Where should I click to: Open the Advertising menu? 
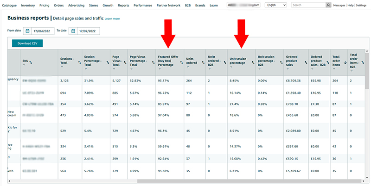click(x=76, y=5)
